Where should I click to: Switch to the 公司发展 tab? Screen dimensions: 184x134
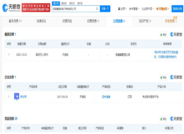[x=119, y=21]
